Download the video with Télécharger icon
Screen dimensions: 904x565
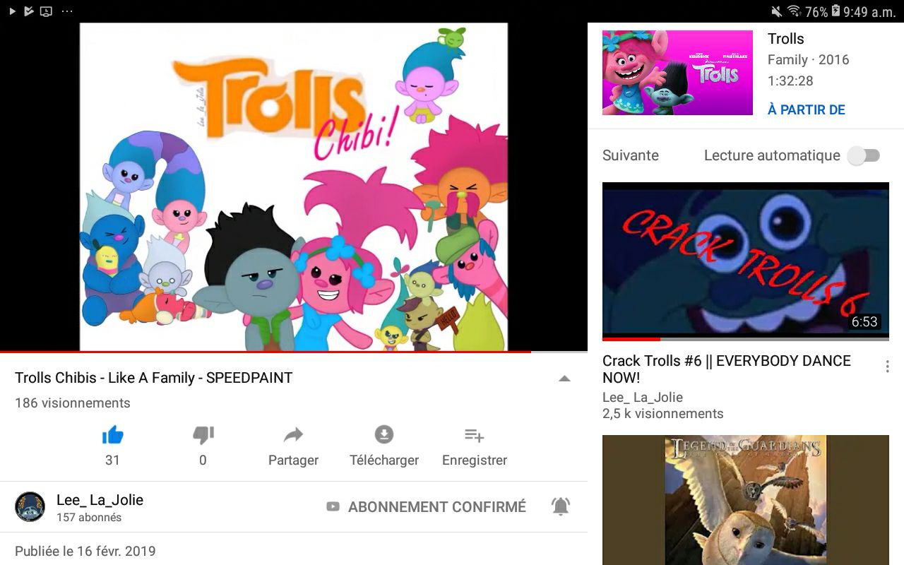(384, 434)
